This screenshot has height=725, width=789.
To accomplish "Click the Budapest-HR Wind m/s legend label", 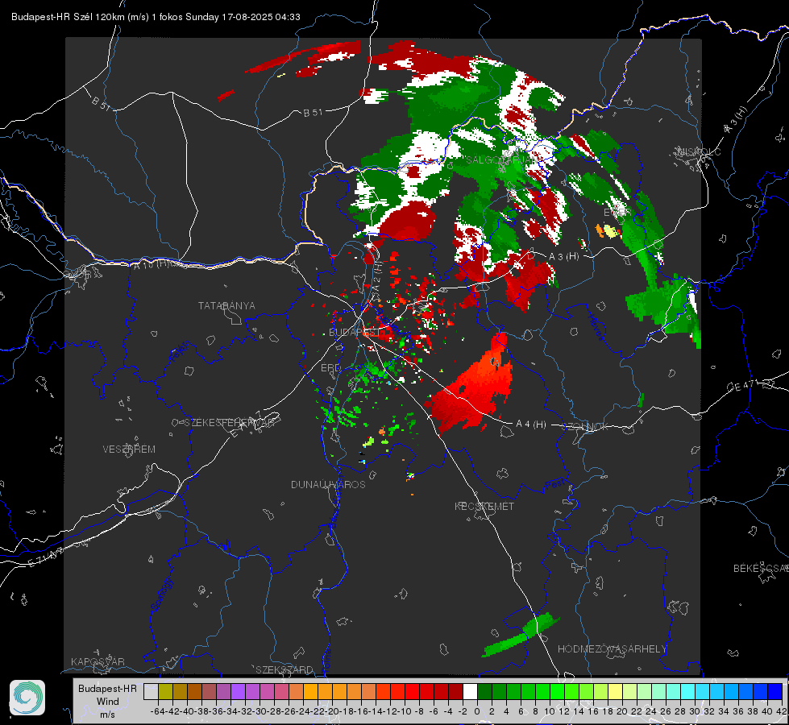I will point(107,701).
